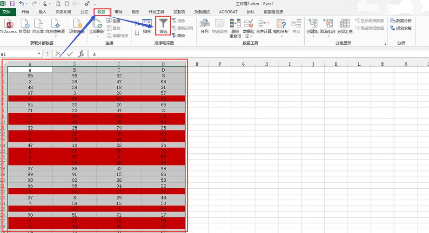Select the column E header
The width and height of the screenshot is (429, 233).
pyautogui.click(x=197, y=64)
